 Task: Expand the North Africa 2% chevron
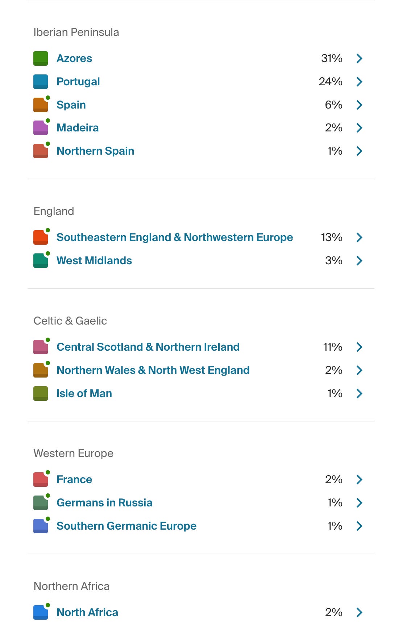(x=359, y=612)
